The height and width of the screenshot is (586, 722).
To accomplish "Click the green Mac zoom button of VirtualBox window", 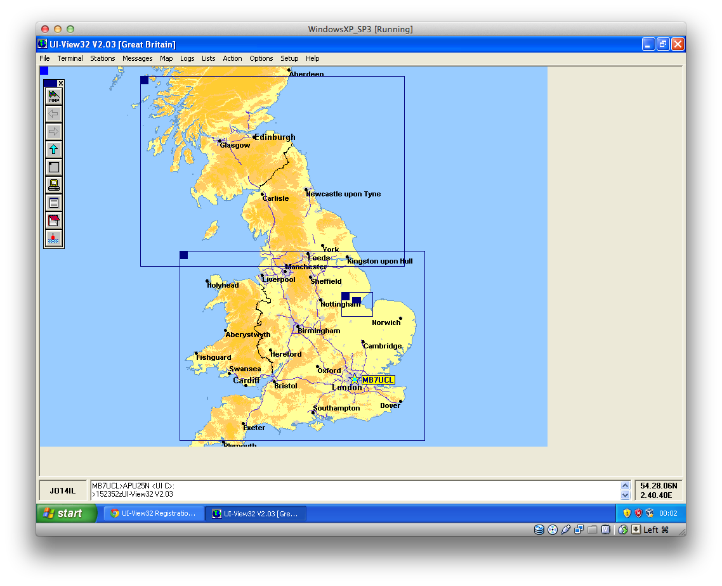I will pos(70,29).
